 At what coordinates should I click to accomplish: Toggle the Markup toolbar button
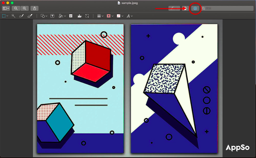(195, 8)
